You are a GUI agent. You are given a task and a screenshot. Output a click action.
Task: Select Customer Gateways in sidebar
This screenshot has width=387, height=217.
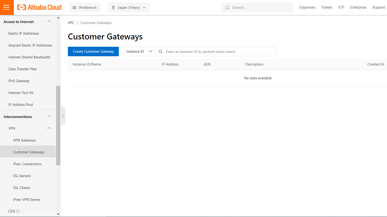click(29, 152)
